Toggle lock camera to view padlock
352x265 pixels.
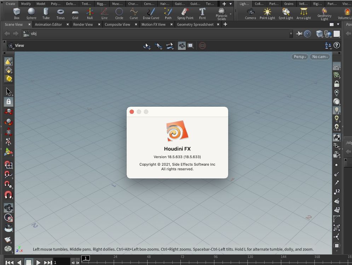(x=336, y=84)
